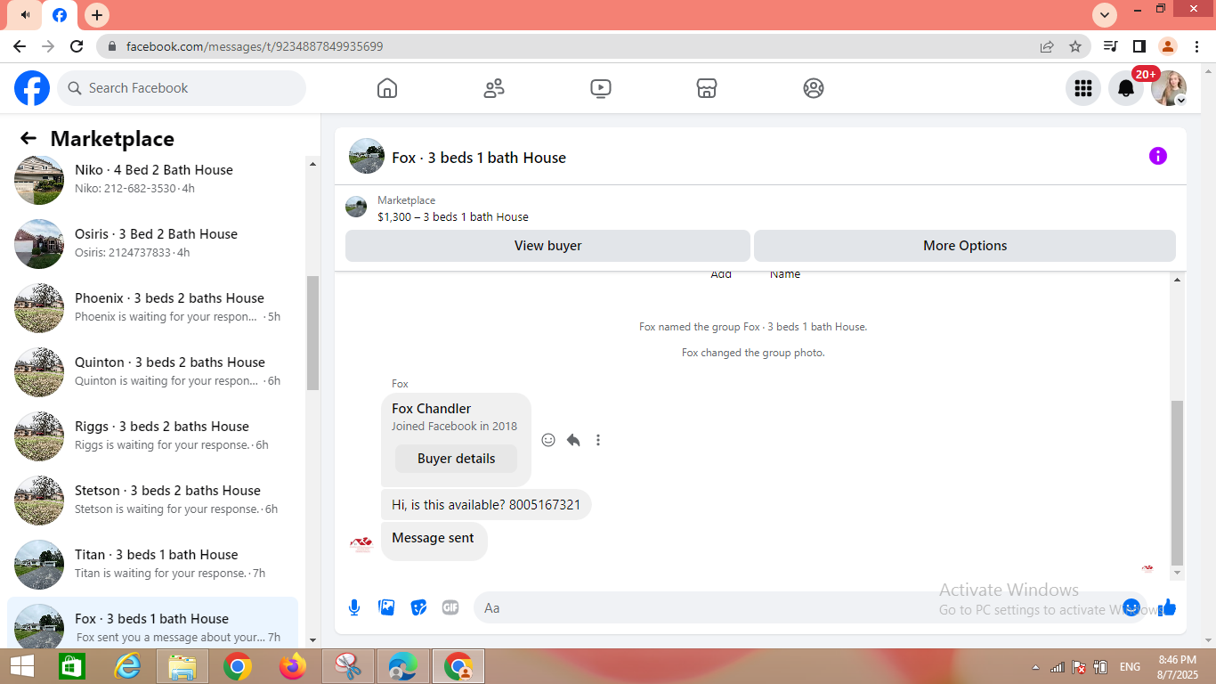Viewport: 1216px width, 684px height.
Task: Open the Watch video icon
Action: click(x=601, y=88)
